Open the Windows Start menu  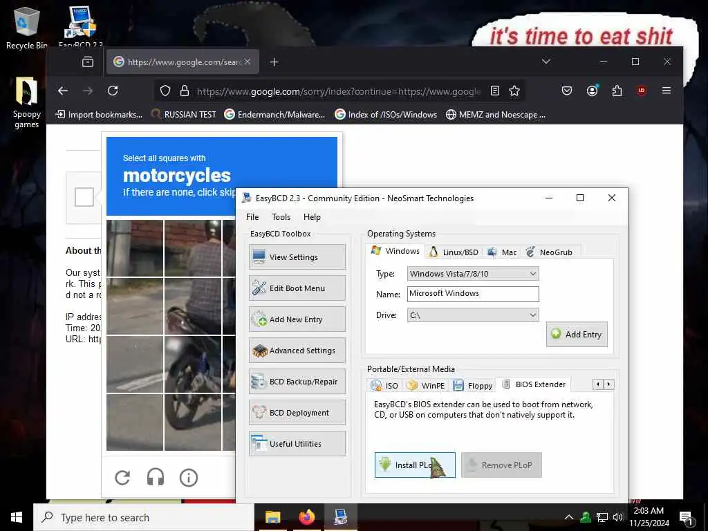click(17, 517)
